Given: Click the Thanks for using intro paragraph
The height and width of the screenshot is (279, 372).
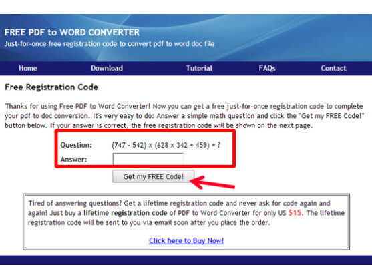Looking at the screenshot, I should click(184, 116).
